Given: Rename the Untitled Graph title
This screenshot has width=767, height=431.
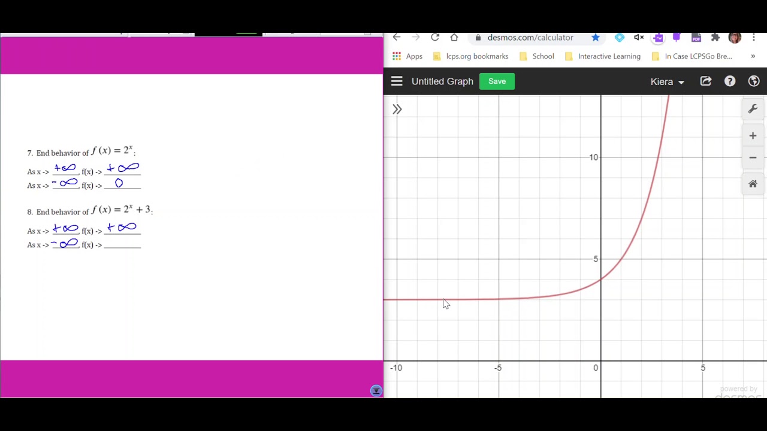Looking at the screenshot, I should [x=442, y=81].
